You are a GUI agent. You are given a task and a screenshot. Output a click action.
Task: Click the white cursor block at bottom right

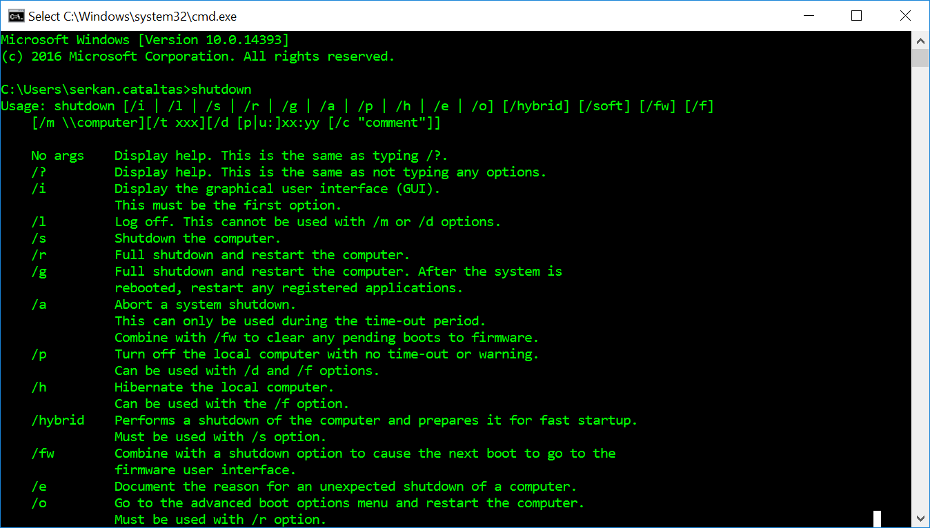pyautogui.click(x=877, y=518)
